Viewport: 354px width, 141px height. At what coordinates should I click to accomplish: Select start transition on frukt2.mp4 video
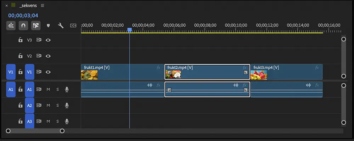coord(169,72)
